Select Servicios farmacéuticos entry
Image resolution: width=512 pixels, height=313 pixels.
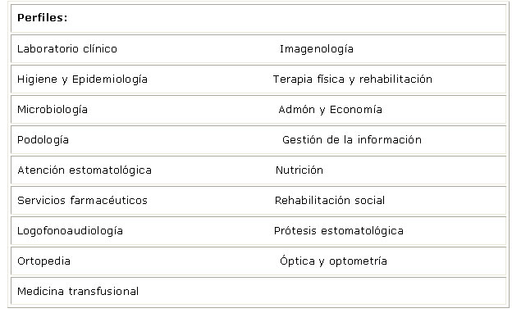click(82, 200)
